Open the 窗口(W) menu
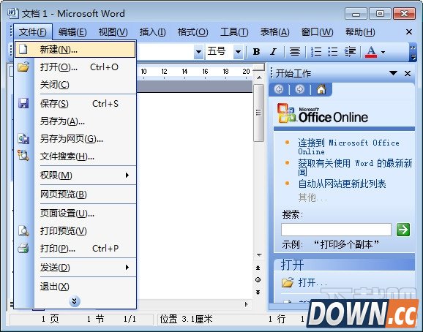The height and width of the screenshot is (332, 423). coord(318,32)
